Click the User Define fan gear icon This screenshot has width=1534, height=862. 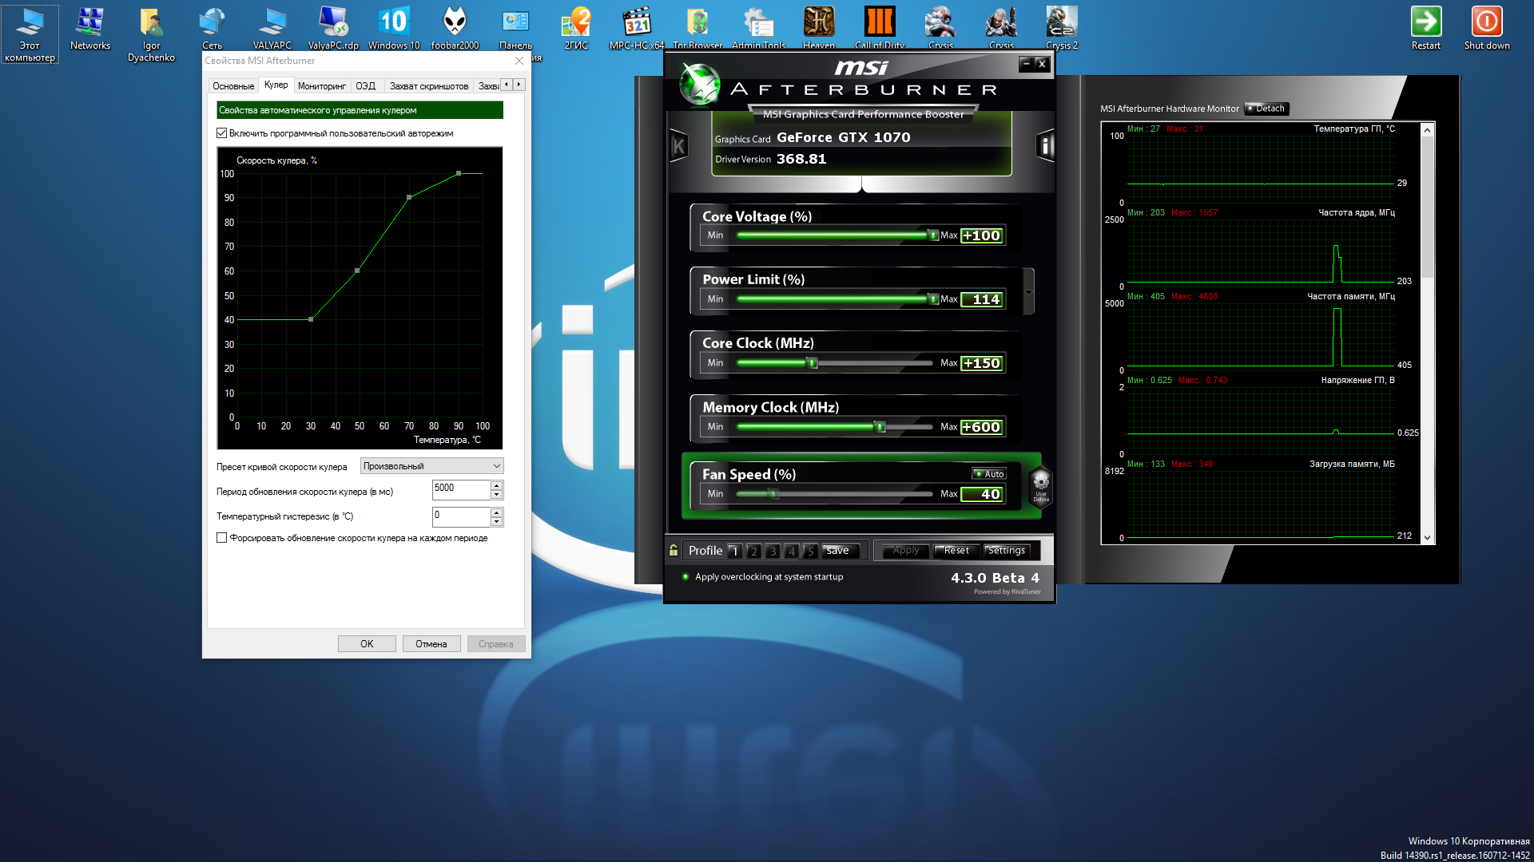[1040, 485]
